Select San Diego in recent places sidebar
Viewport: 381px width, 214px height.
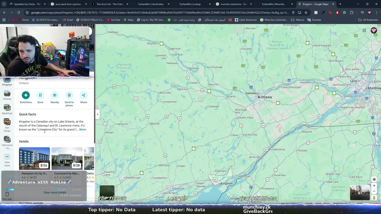point(7,125)
